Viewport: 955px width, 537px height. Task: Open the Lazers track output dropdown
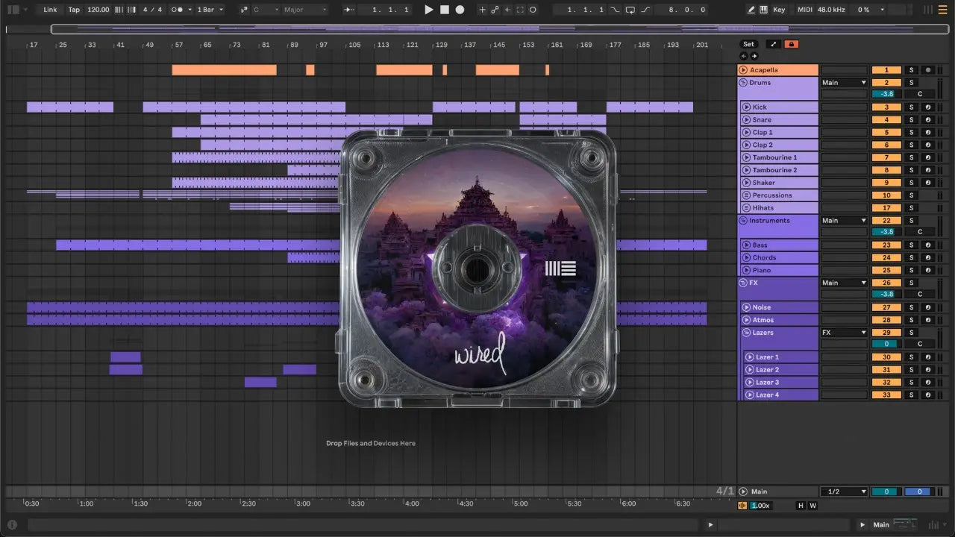(x=844, y=333)
